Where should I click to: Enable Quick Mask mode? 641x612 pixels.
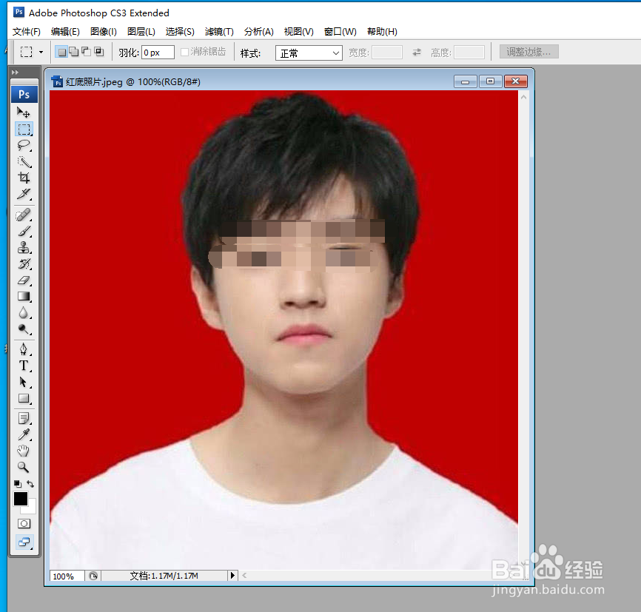pos(24,523)
